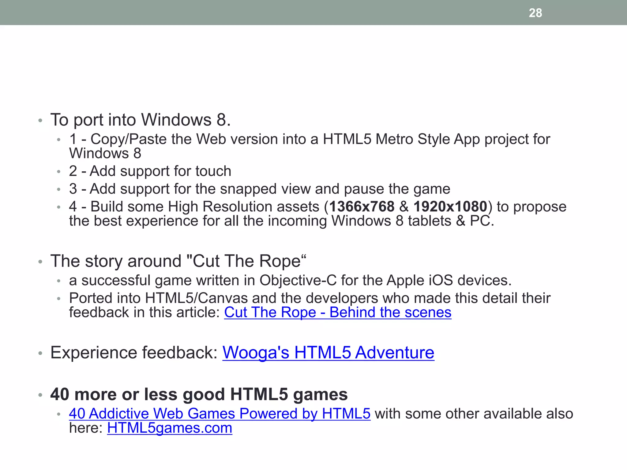Click 'The story around Cut The Rope' heading

(x=178, y=261)
